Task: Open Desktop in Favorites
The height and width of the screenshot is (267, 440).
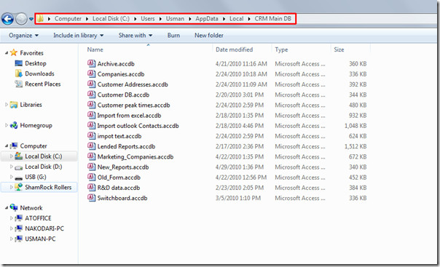Action: pos(36,63)
